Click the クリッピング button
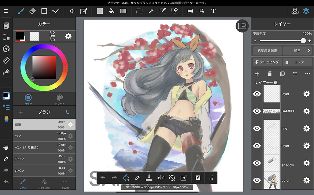This screenshot has height=195, width=314. pyautogui.click(x=267, y=62)
